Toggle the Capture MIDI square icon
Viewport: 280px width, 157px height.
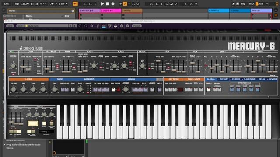pos(133,4)
